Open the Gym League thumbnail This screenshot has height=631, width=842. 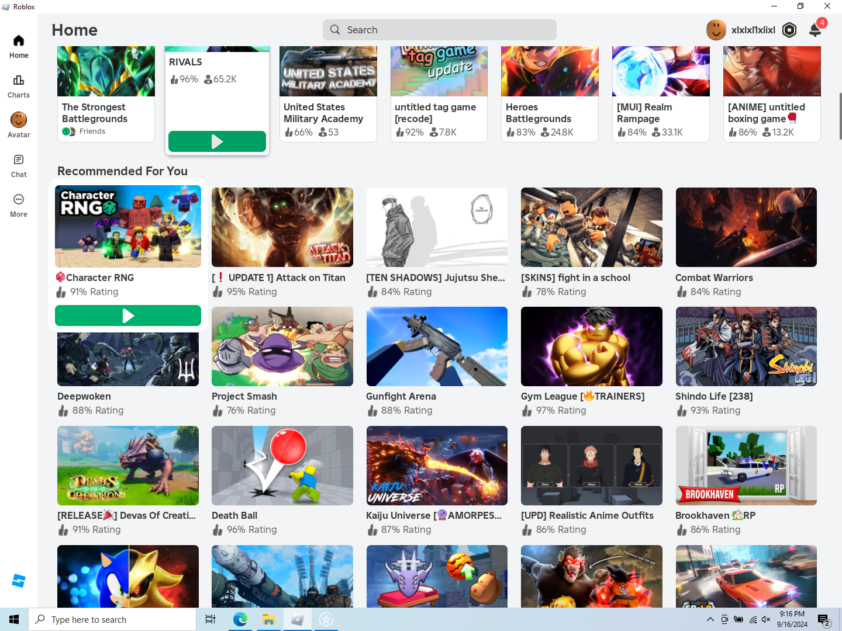592,346
